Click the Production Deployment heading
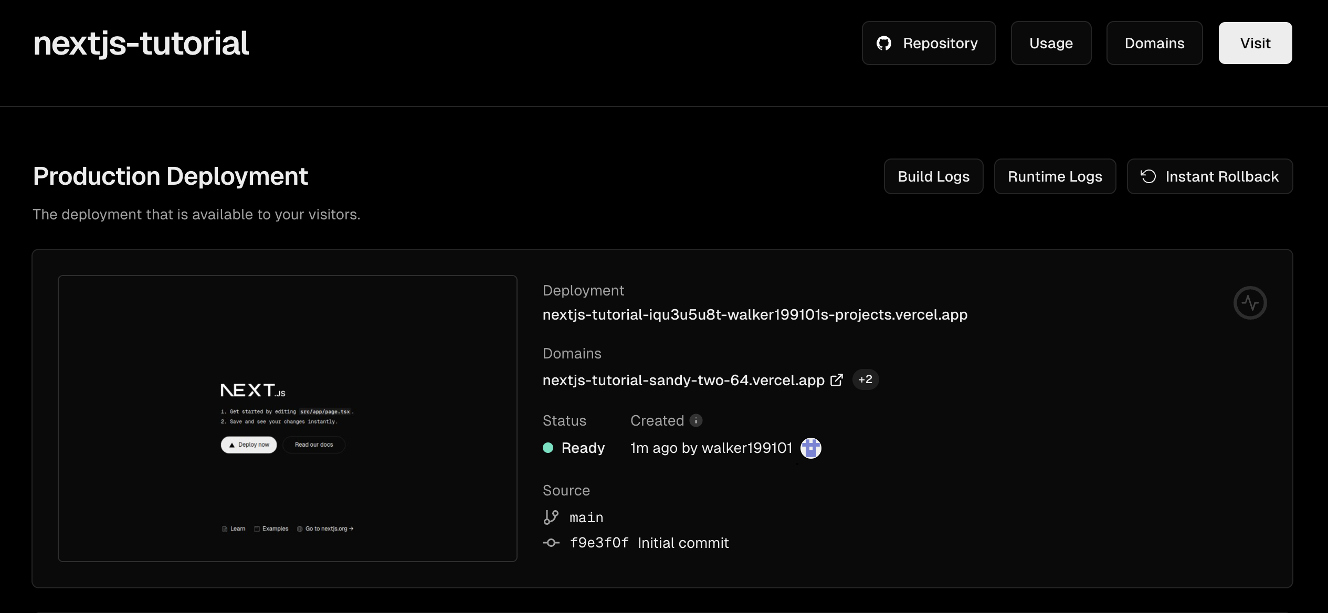The image size is (1328, 613). click(x=171, y=176)
